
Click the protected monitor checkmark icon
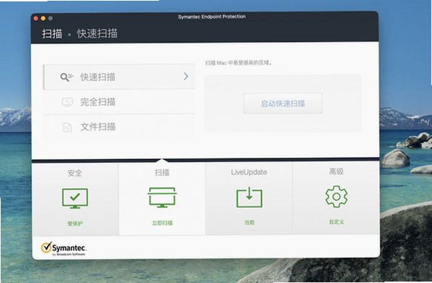[75, 198]
